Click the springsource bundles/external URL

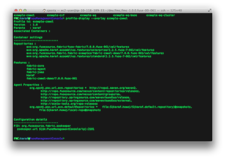pyautogui.click(x=86, y=100)
